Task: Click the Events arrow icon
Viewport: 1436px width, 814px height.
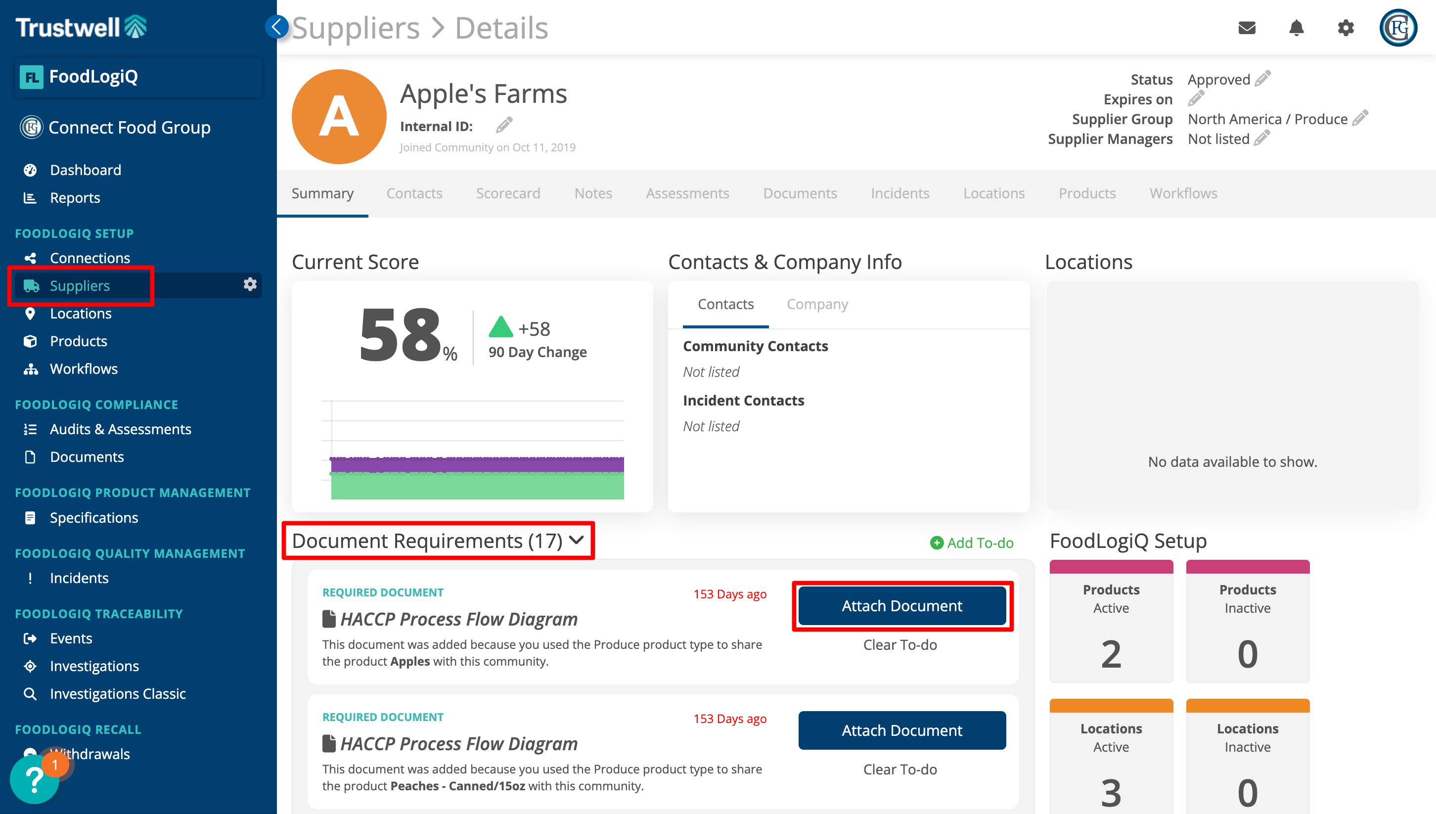Action: (30, 638)
